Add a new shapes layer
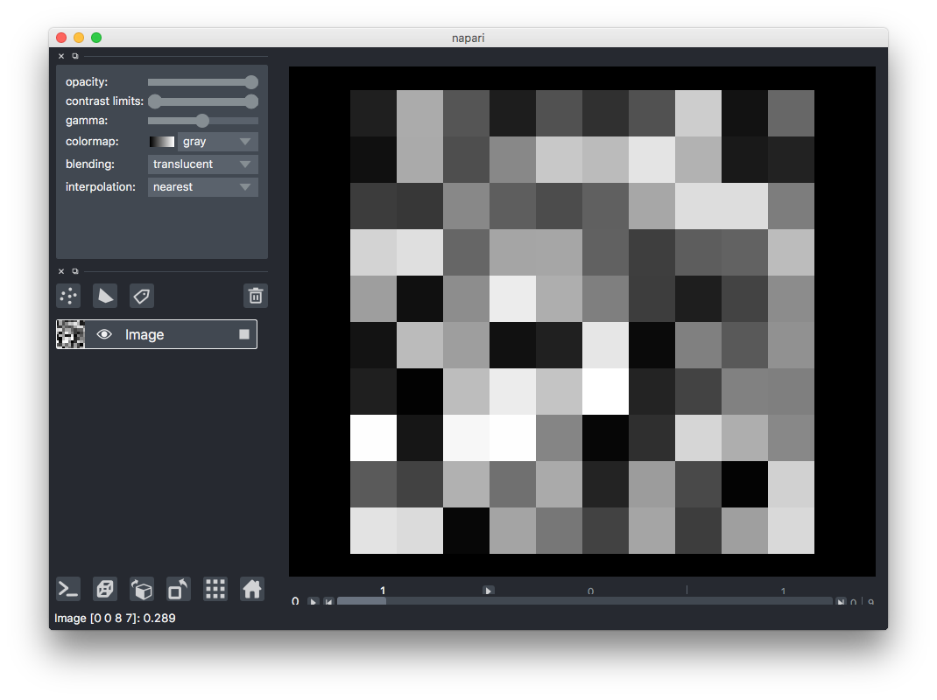937x700 pixels. [x=105, y=296]
